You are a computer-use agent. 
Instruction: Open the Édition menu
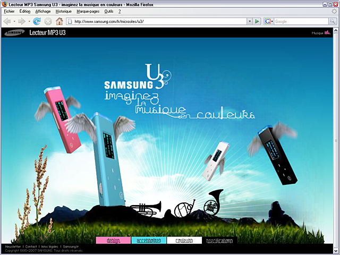pos(25,11)
